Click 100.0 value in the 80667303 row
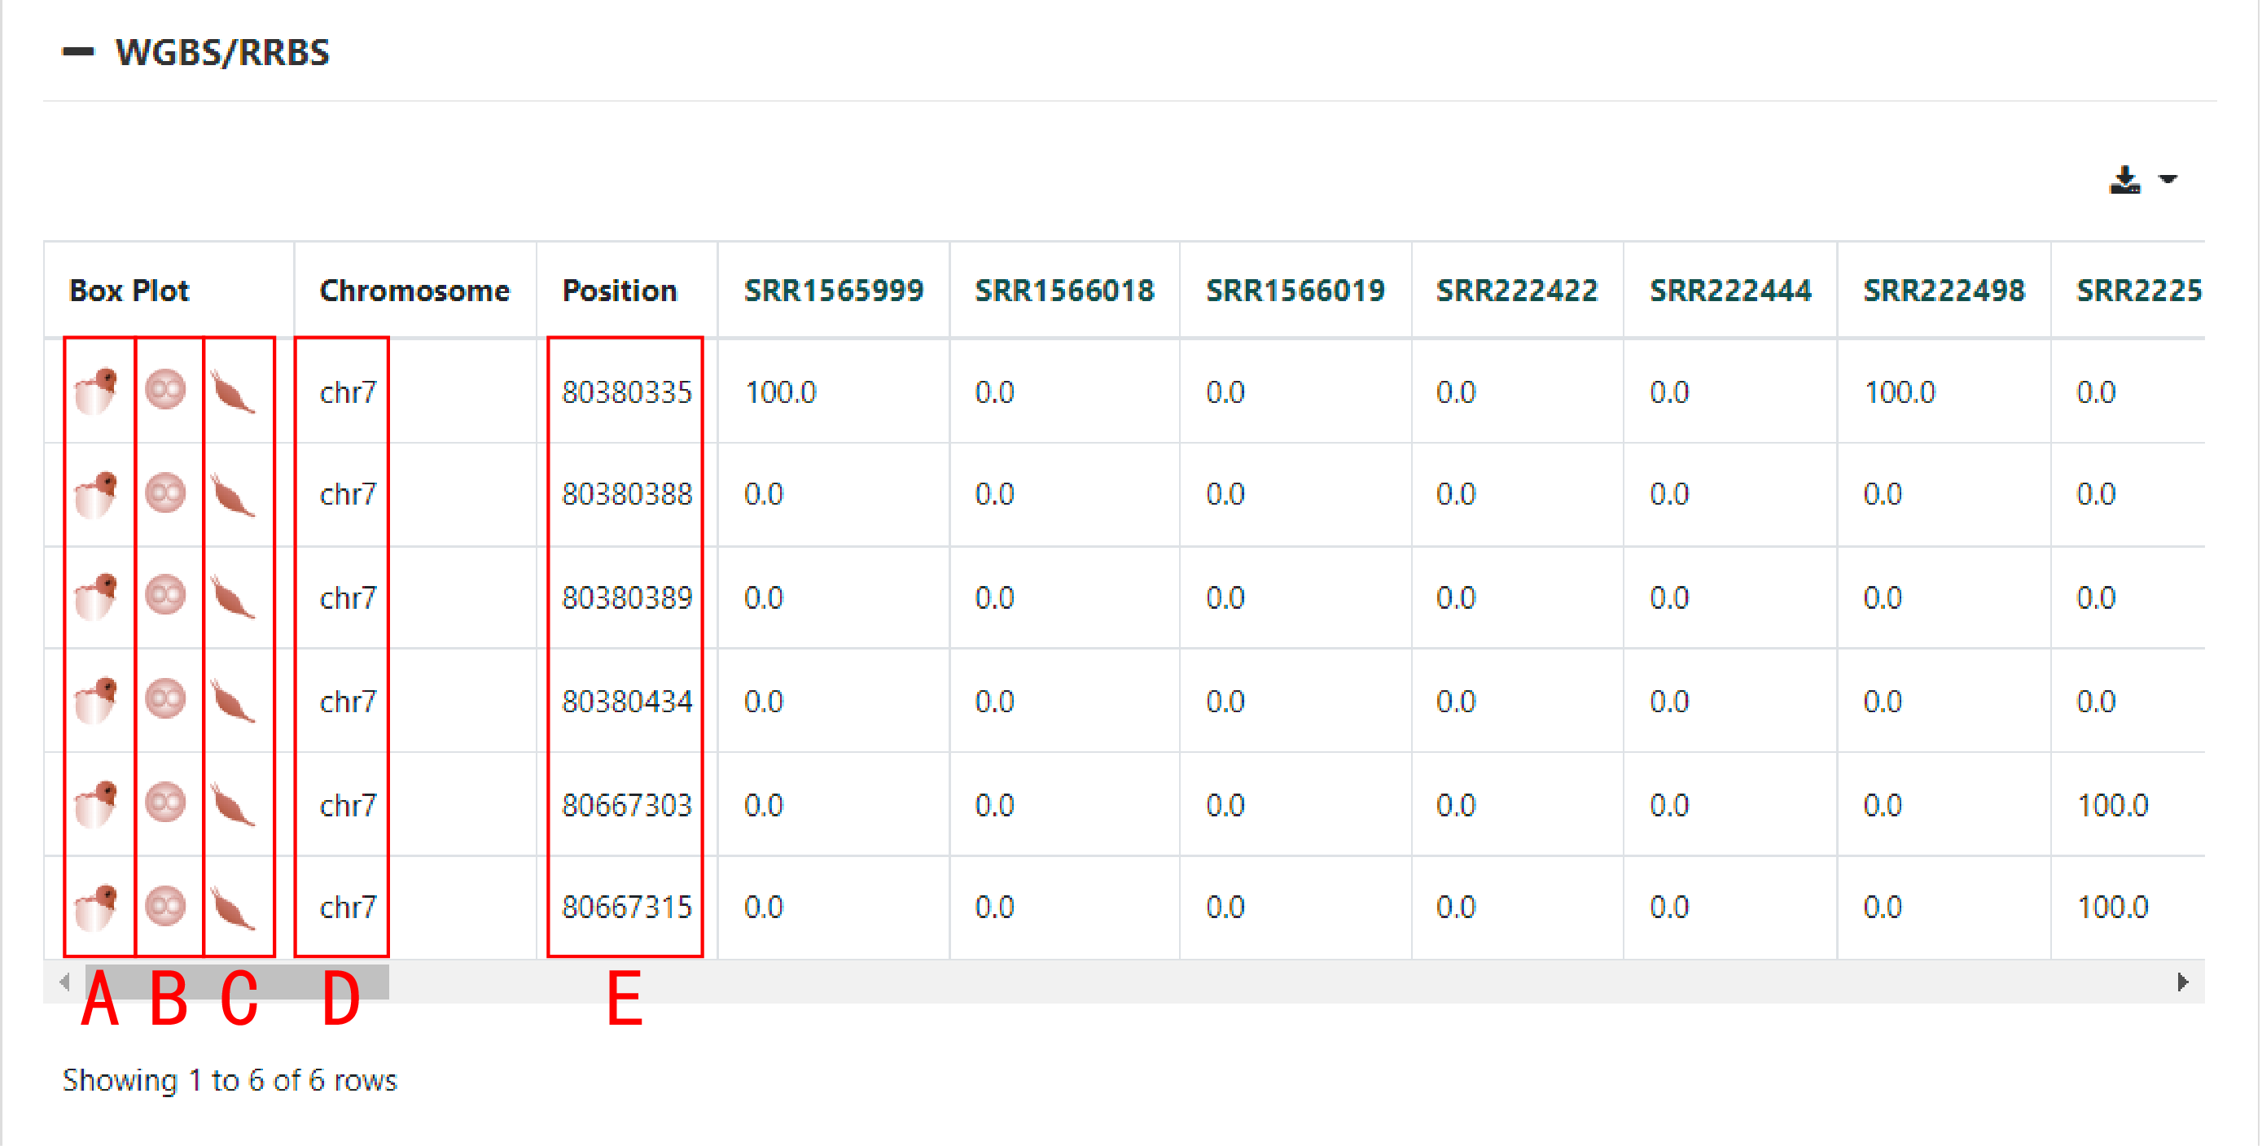 coord(2113,806)
